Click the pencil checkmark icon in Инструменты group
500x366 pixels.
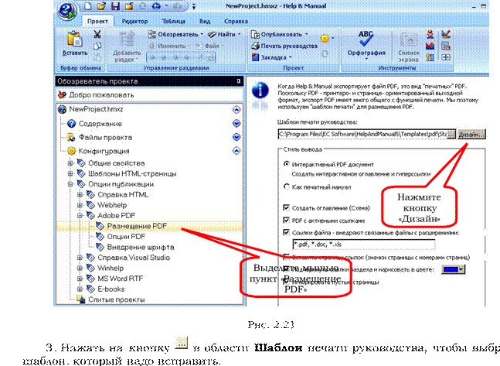point(446,34)
